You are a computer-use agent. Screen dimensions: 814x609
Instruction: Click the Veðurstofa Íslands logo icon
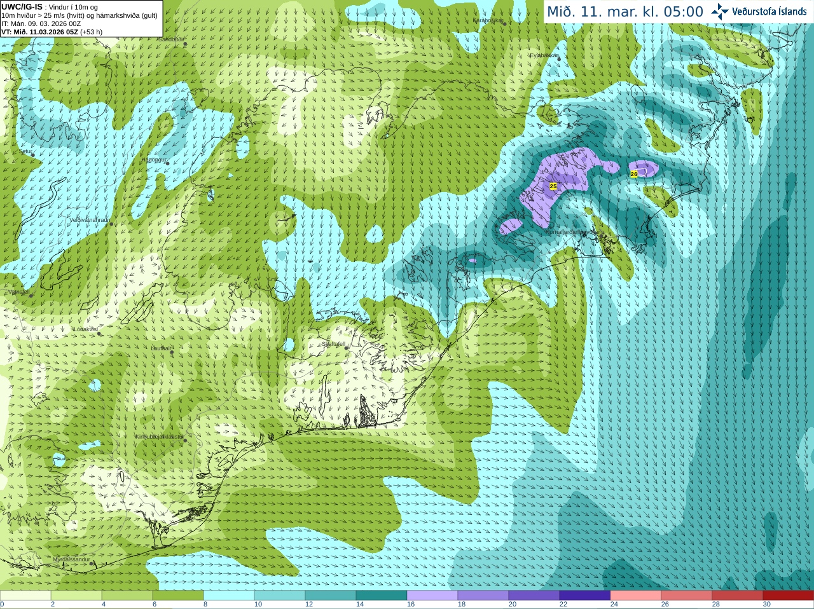point(720,11)
